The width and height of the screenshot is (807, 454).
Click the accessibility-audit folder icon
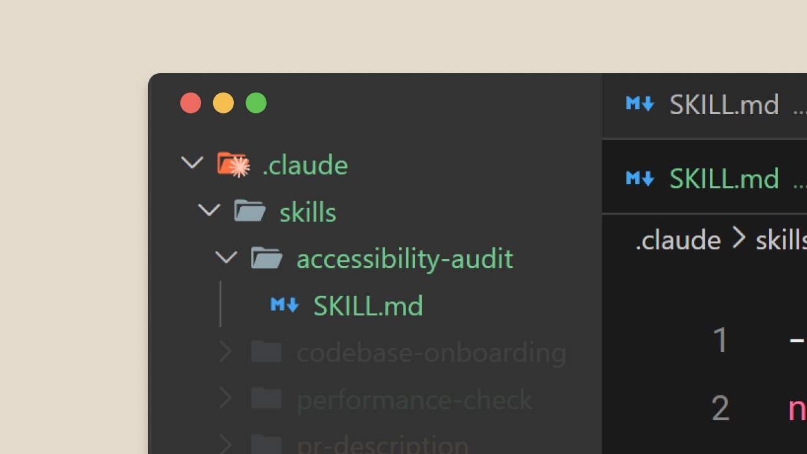(267, 258)
